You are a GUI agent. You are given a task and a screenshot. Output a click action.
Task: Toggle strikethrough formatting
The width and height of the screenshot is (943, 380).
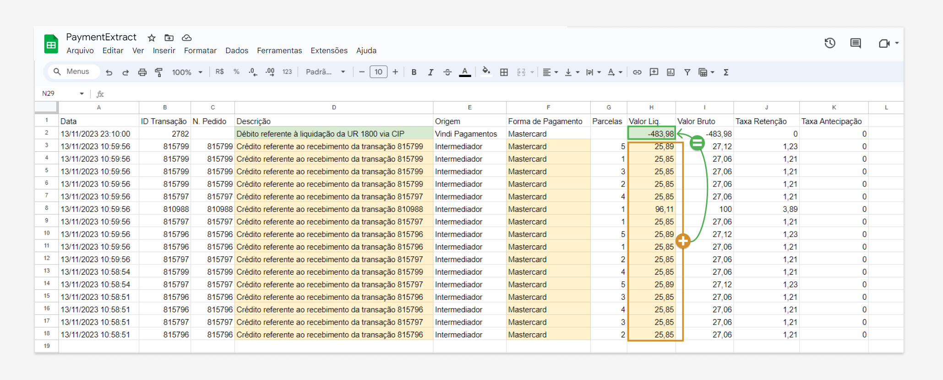[x=447, y=72]
